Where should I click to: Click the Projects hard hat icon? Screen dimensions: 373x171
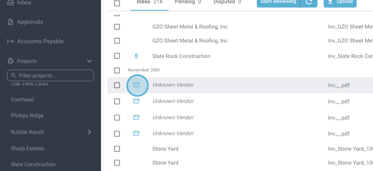pyautogui.click(x=10, y=61)
